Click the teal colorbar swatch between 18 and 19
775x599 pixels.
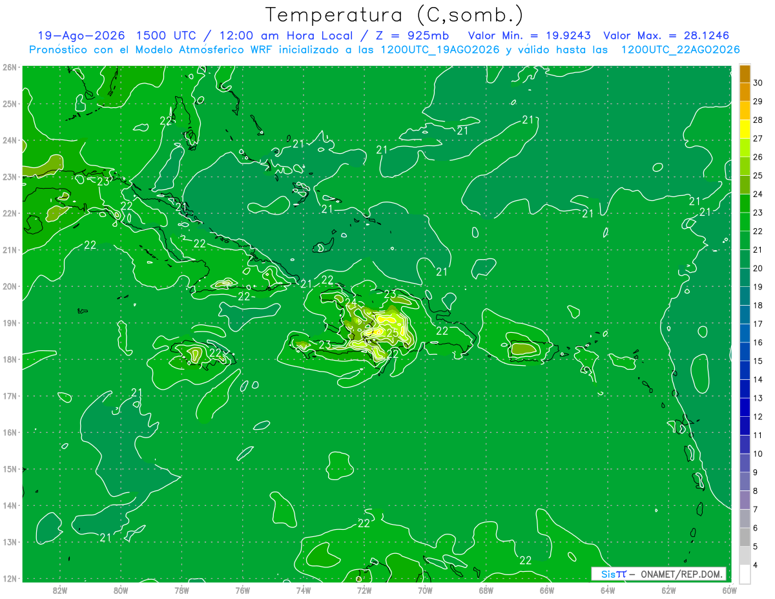point(745,295)
